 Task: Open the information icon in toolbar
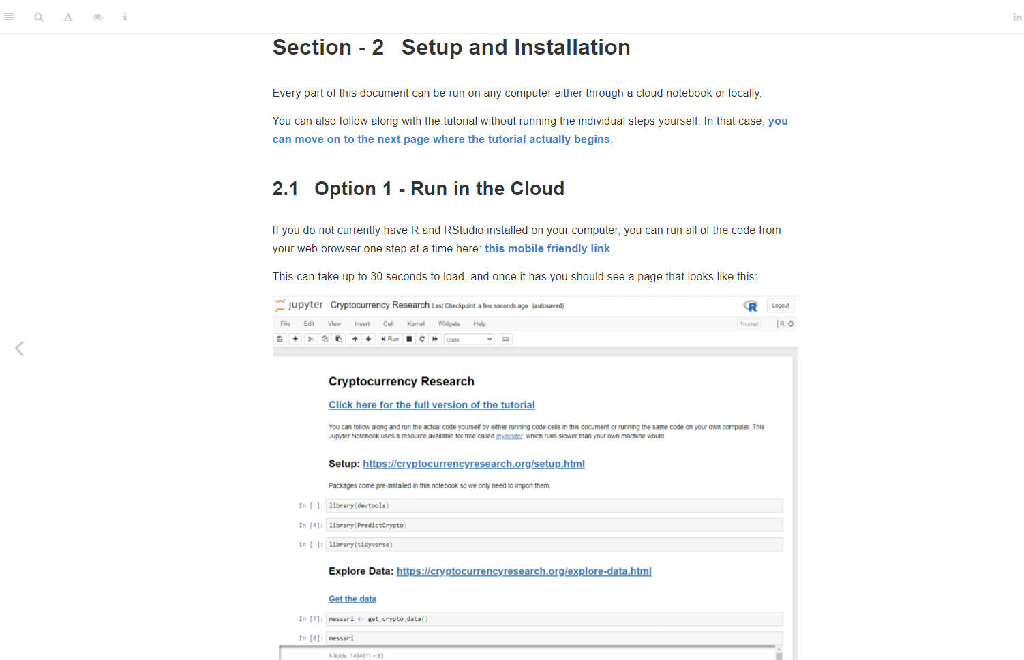pos(125,17)
